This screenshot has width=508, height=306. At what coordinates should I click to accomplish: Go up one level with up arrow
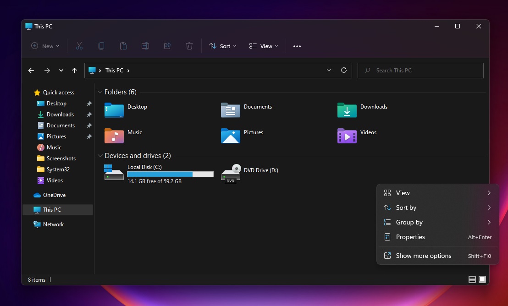tap(75, 71)
